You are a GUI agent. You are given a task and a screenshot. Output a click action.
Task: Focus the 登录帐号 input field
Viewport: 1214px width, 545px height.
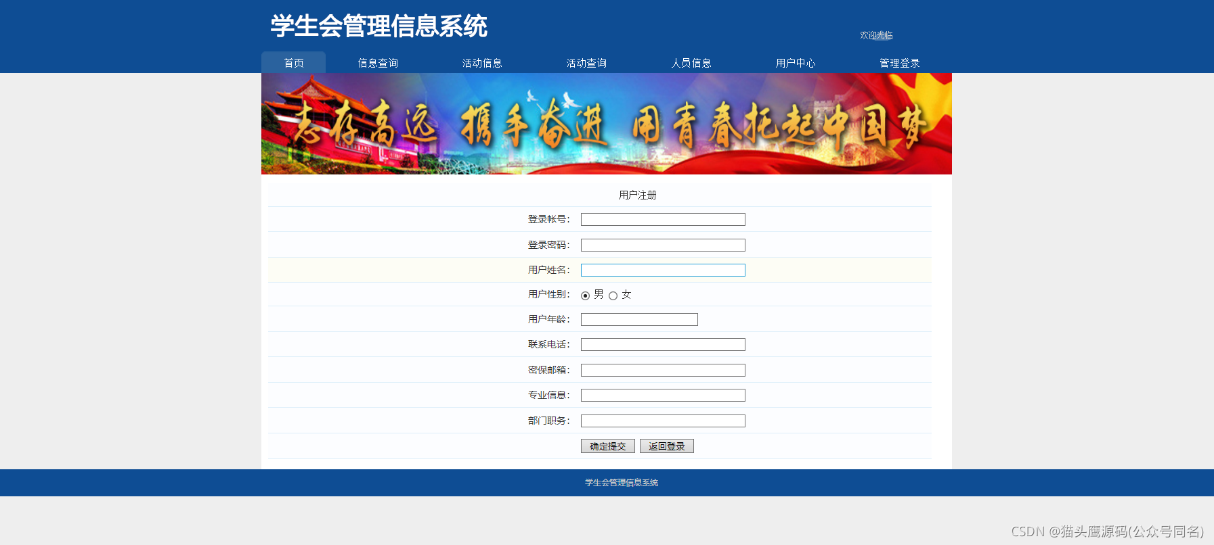[663, 219]
